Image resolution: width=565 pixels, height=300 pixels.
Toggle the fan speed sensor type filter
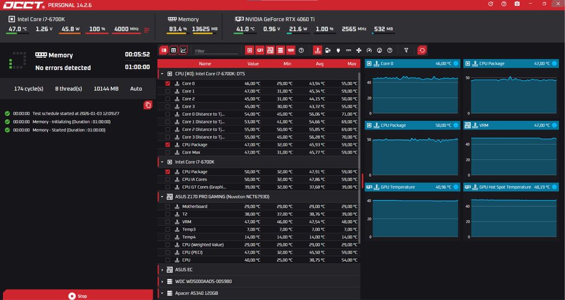pos(359,50)
